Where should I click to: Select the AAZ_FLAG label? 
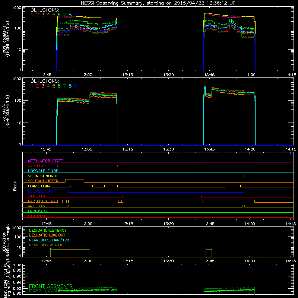click(37, 206)
